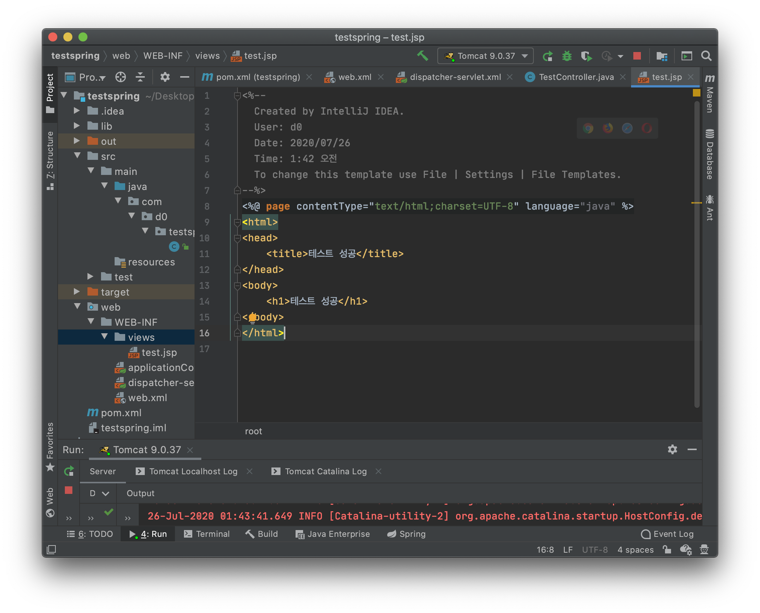Click the Debug bug icon in toolbar
Viewport: 760px width, 613px height.
pos(567,56)
